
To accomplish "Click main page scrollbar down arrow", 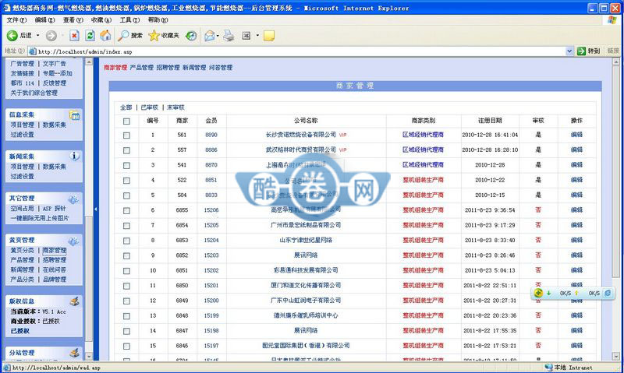I will (x=616, y=357).
